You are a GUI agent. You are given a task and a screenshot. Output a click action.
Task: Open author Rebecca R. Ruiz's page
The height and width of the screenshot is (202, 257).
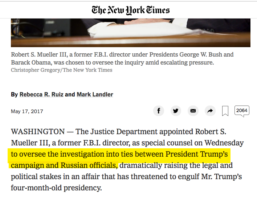point(42,94)
